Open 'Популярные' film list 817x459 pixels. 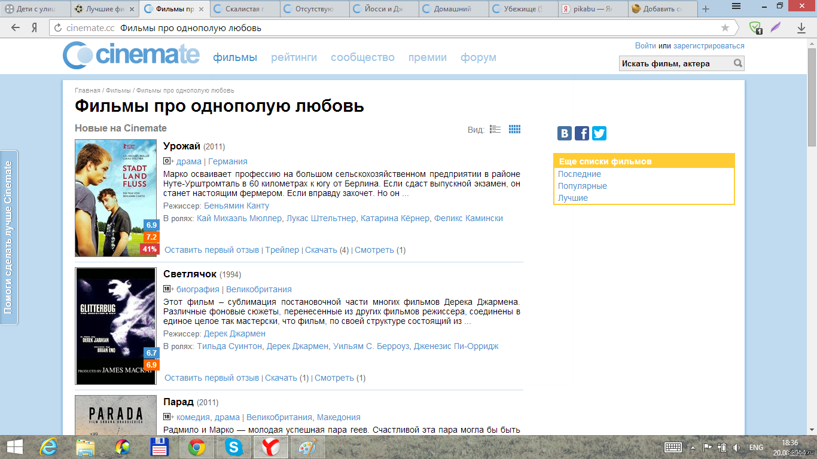583,186
